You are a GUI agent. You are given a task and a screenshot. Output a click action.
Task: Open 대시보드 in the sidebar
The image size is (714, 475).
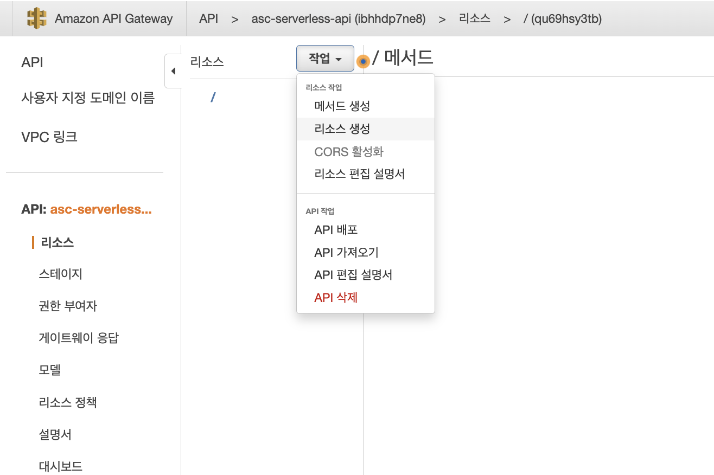60,466
